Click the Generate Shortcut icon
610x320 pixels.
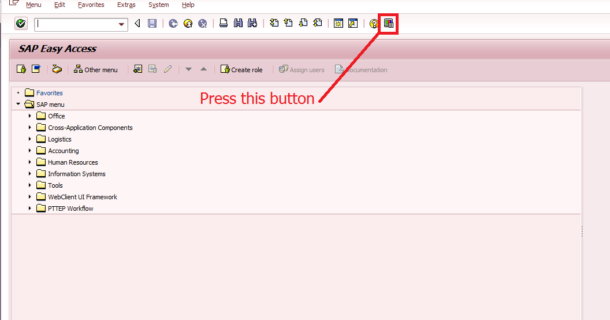click(x=353, y=23)
